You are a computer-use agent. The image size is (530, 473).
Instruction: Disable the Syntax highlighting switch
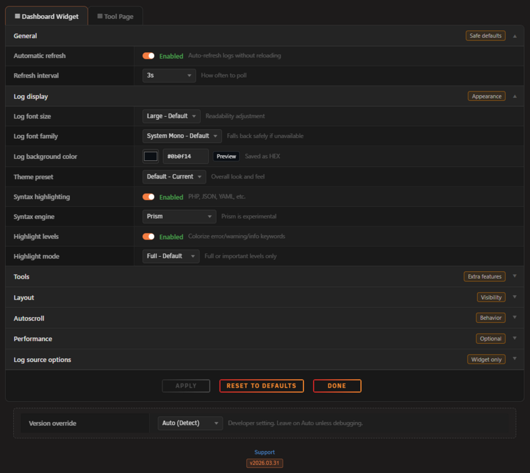coord(148,197)
